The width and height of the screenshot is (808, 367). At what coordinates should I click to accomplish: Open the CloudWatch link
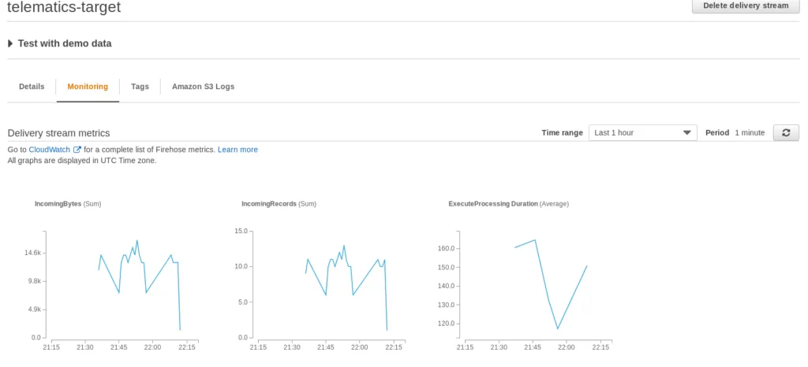[x=50, y=150]
